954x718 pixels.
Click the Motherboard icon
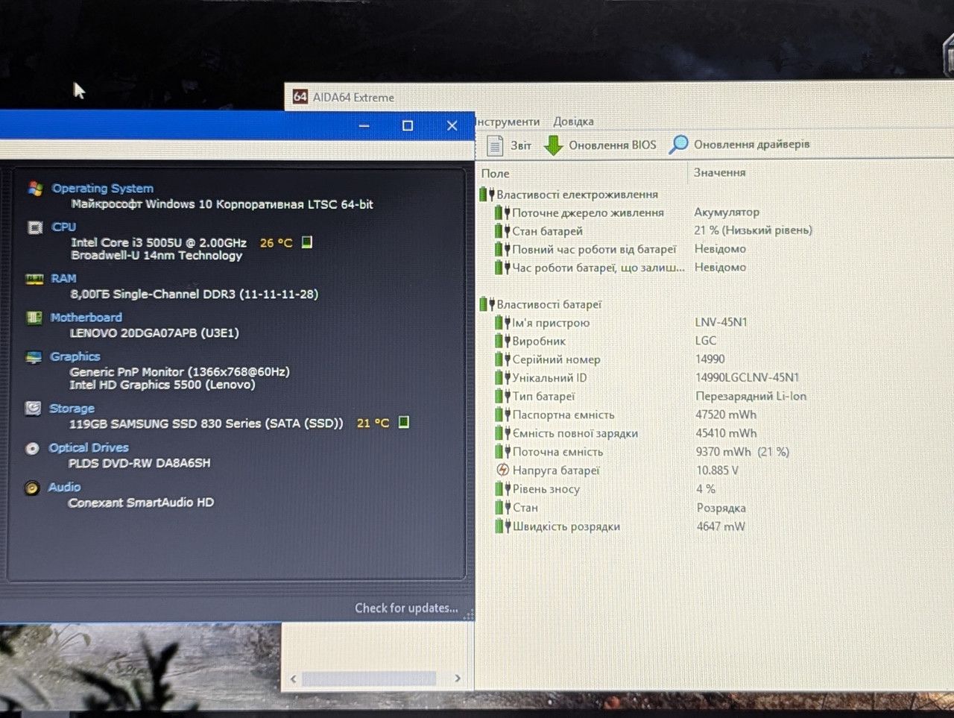34,318
